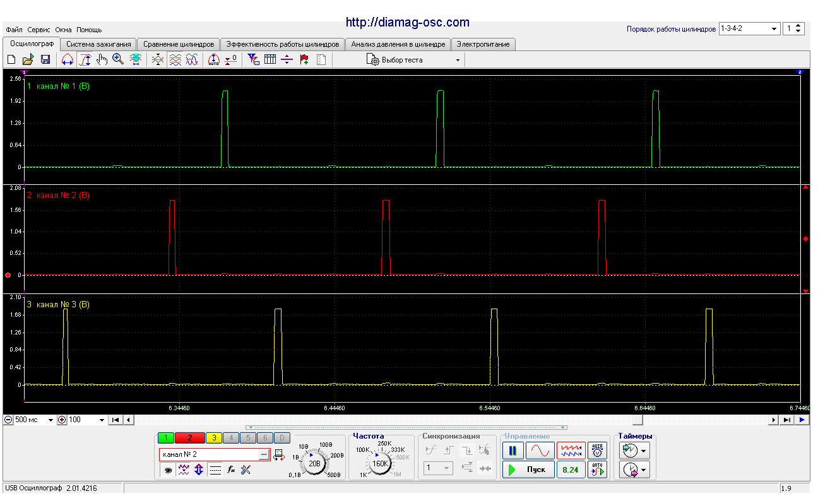Switch to the Электропитание tab
Screen dimensions: 818x496
[483, 44]
